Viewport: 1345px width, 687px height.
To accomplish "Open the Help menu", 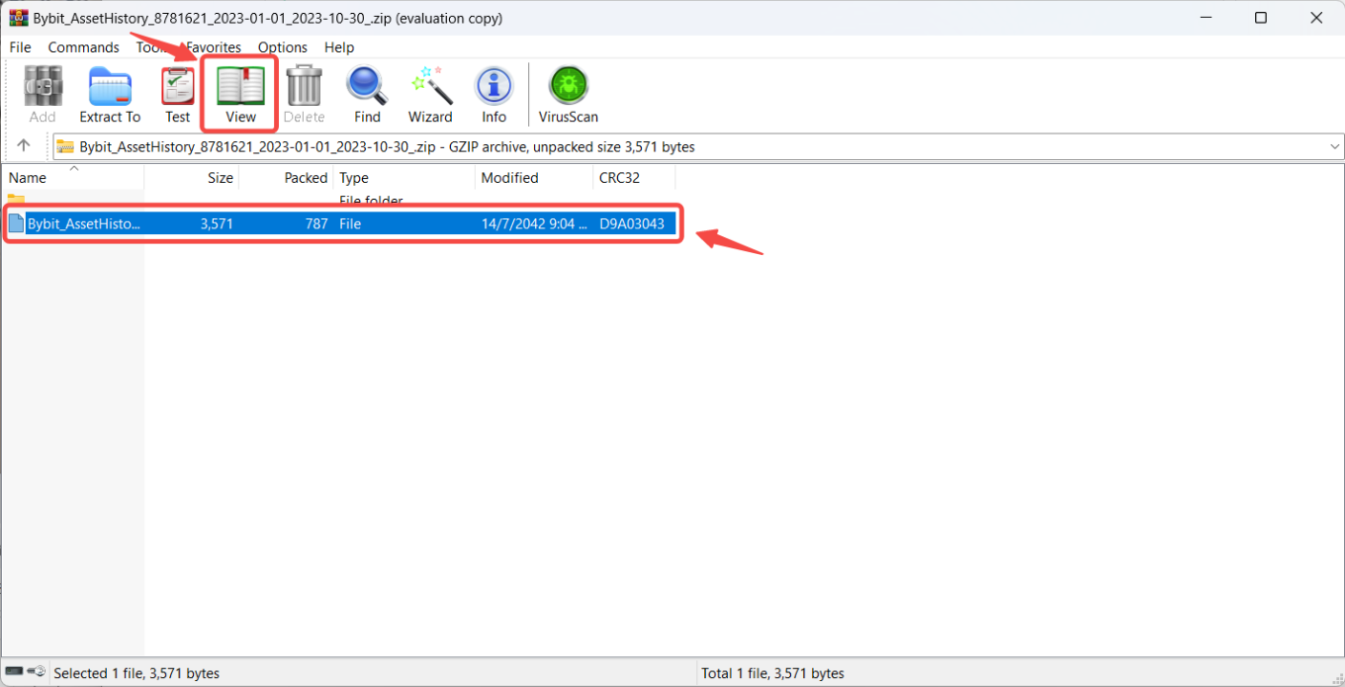I will point(339,46).
